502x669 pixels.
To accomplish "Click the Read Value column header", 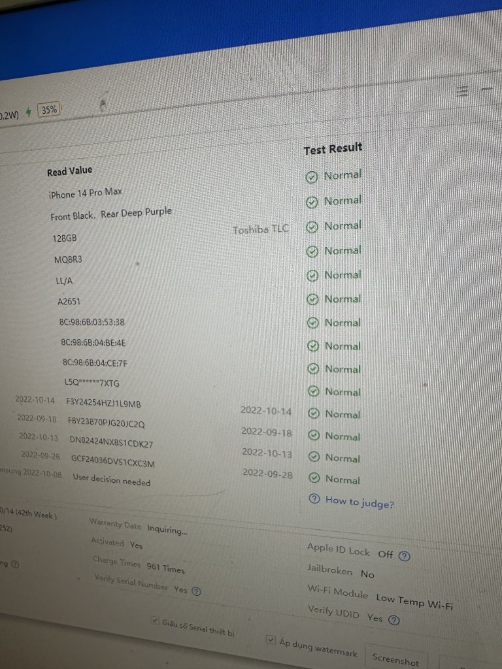I will [69, 171].
